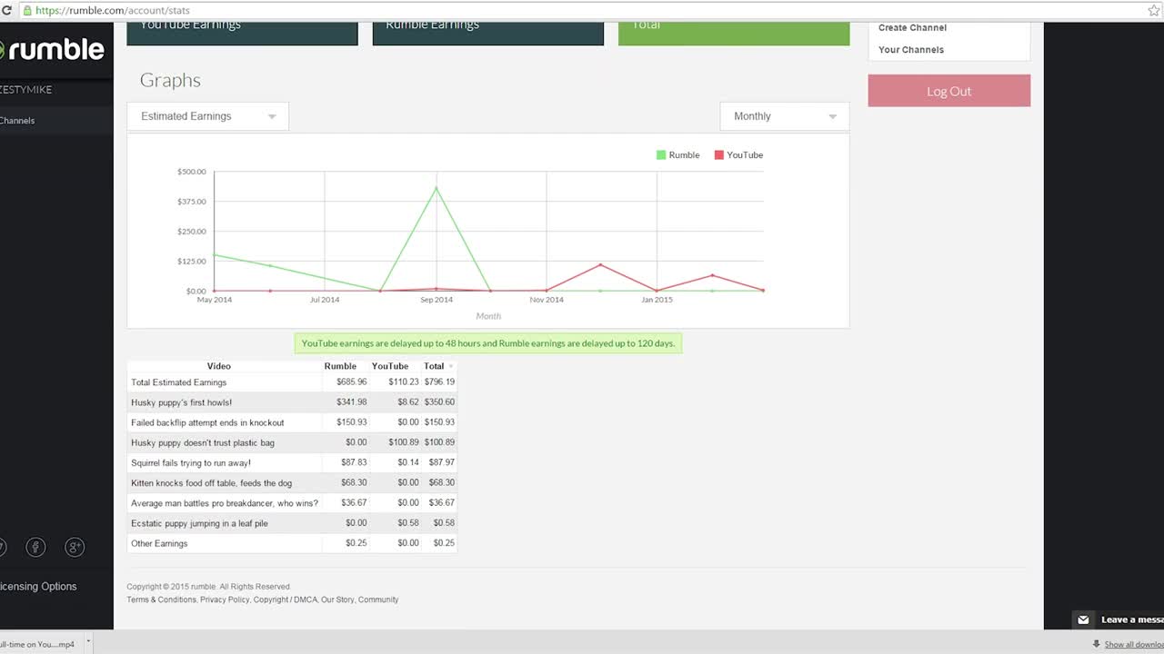Viewport: 1164px width, 654px height.
Task: Click the browser address bar URL
Action: [113, 10]
